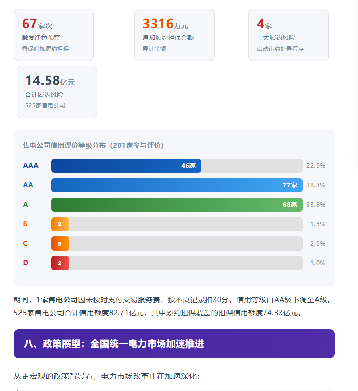
Task: Click the 4家 major default risk card
Action: tap(288, 35)
